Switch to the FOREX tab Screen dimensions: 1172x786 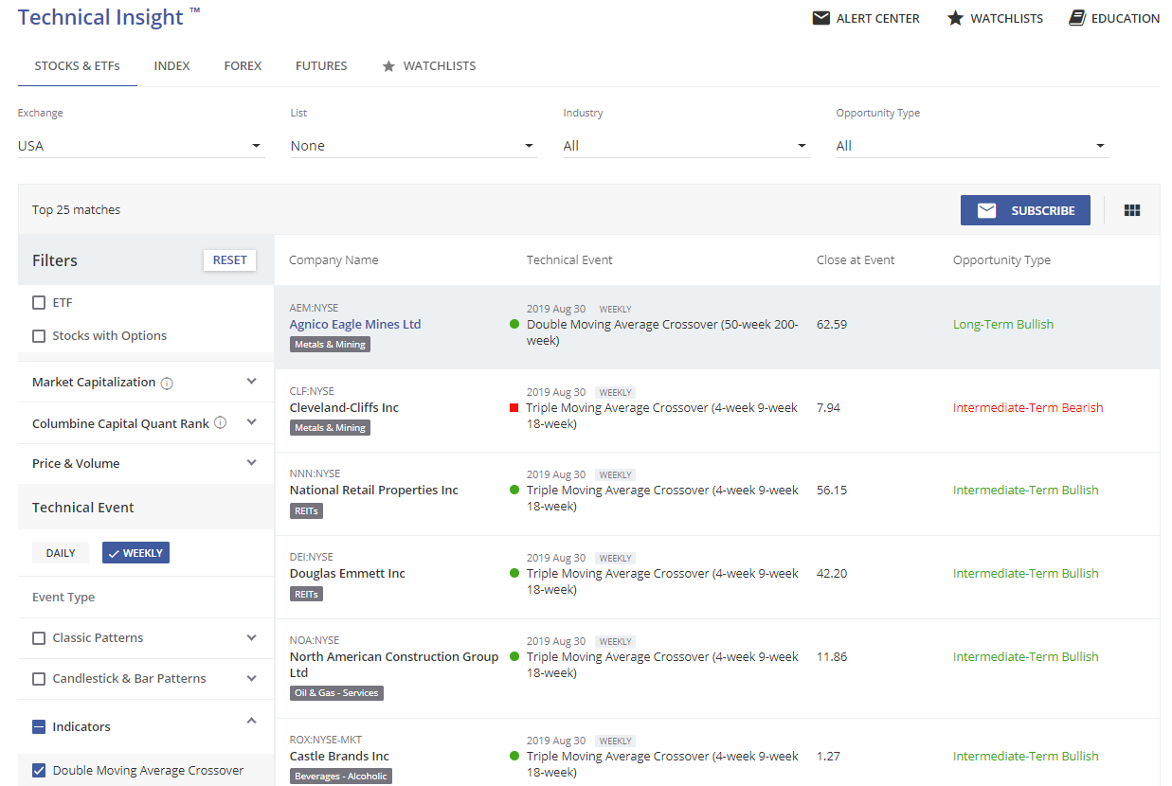243,66
